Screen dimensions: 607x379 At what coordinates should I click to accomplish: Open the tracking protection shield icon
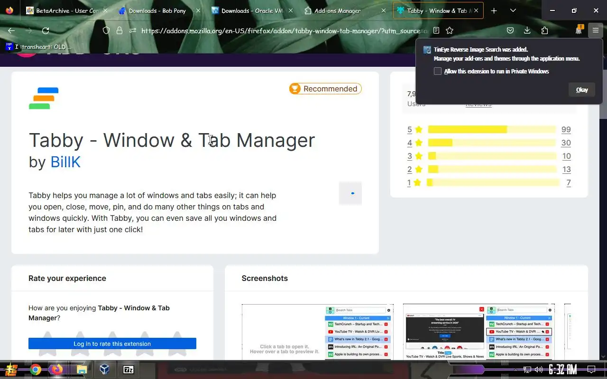106,30
